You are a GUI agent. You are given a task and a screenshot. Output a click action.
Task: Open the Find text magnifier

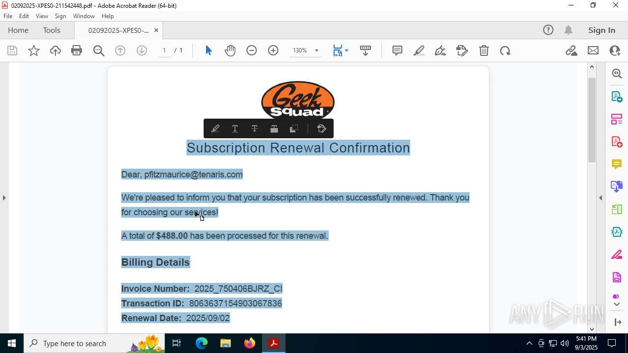(x=99, y=50)
